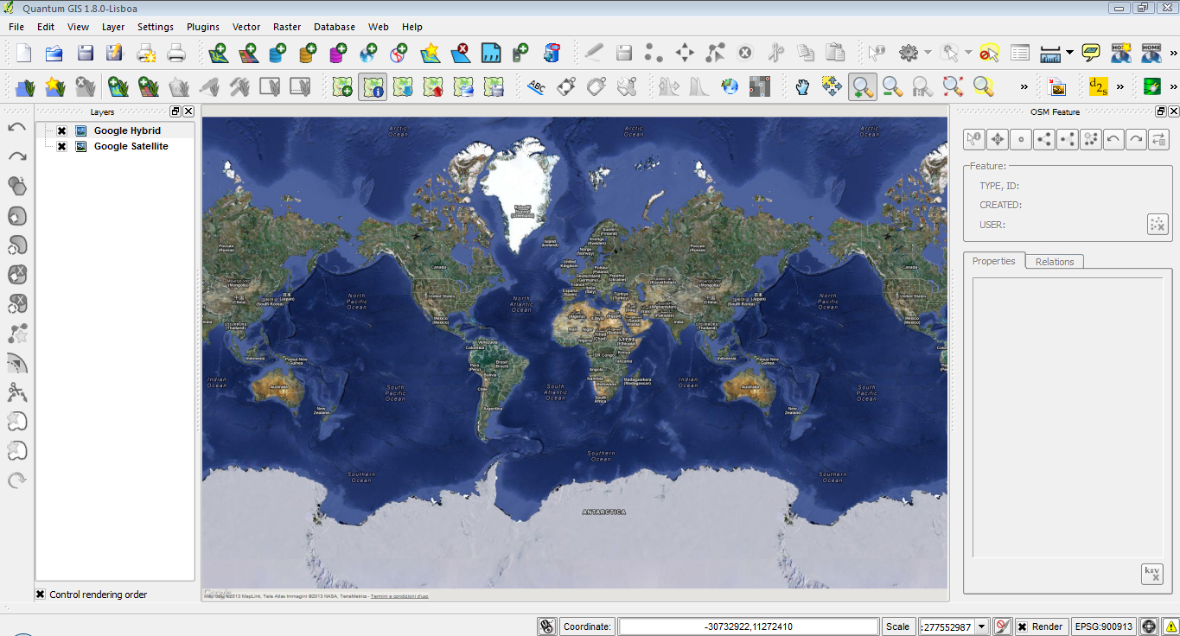Click the OSM Create line tool

tap(1044, 138)
